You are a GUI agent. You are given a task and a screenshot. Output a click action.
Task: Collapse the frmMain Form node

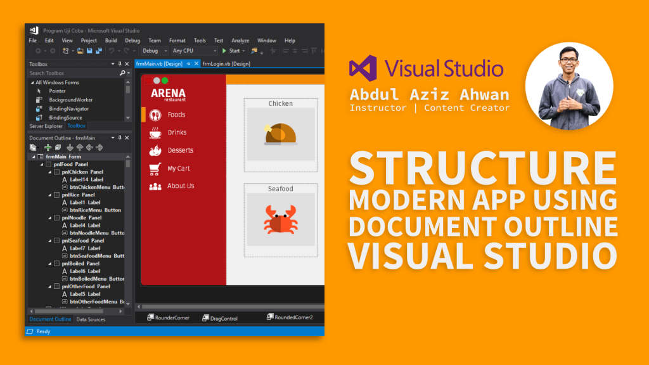click(x=34, y=157)
